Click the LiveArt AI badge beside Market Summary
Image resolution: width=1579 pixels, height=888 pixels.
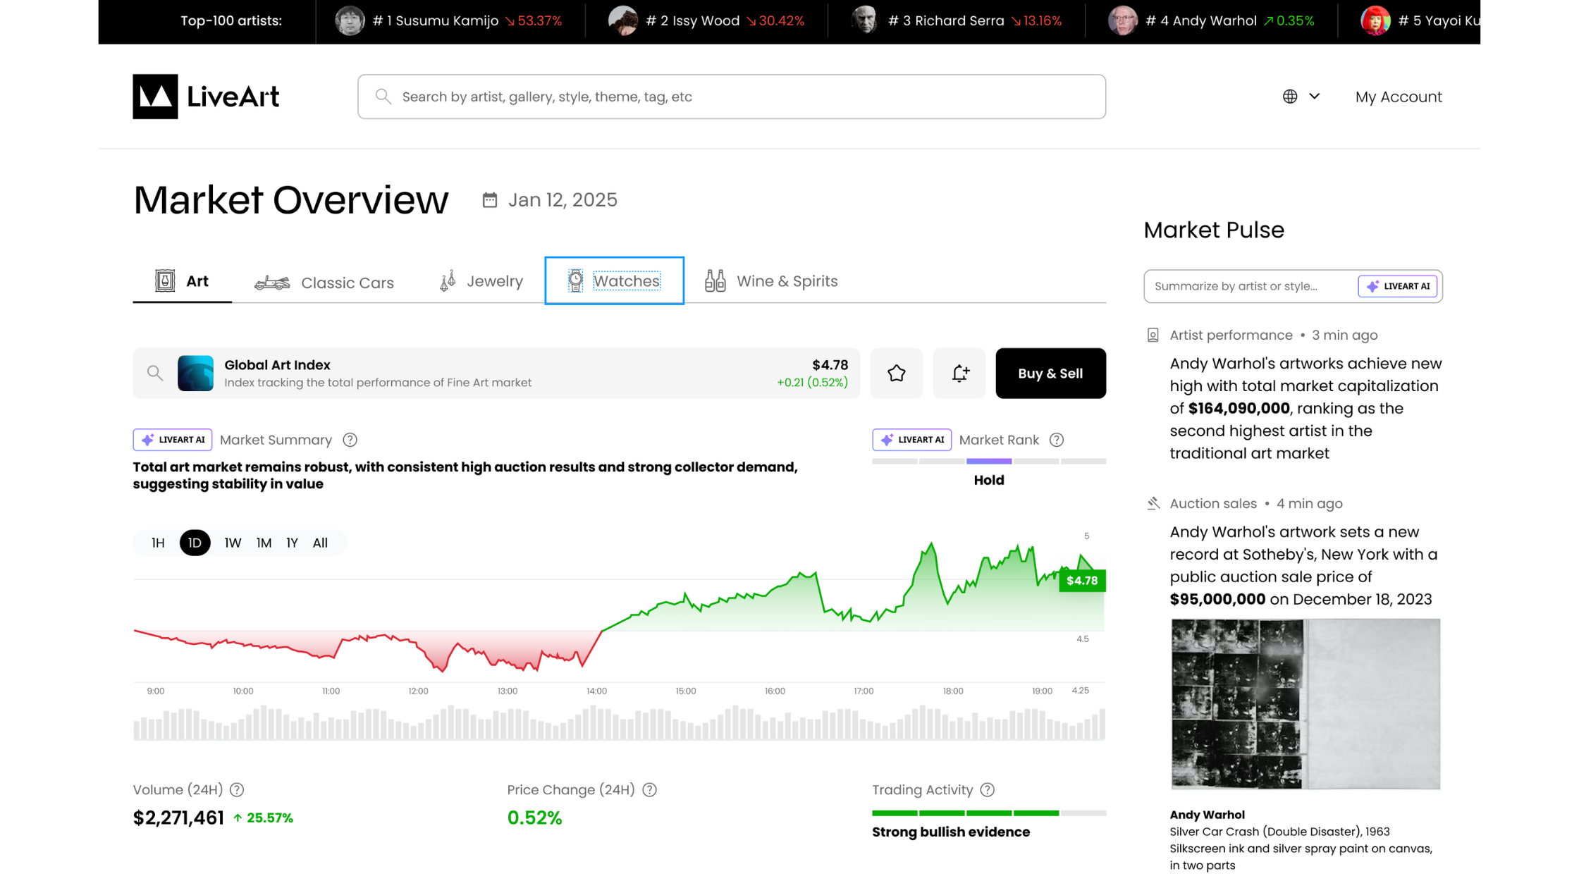point(173,440)
